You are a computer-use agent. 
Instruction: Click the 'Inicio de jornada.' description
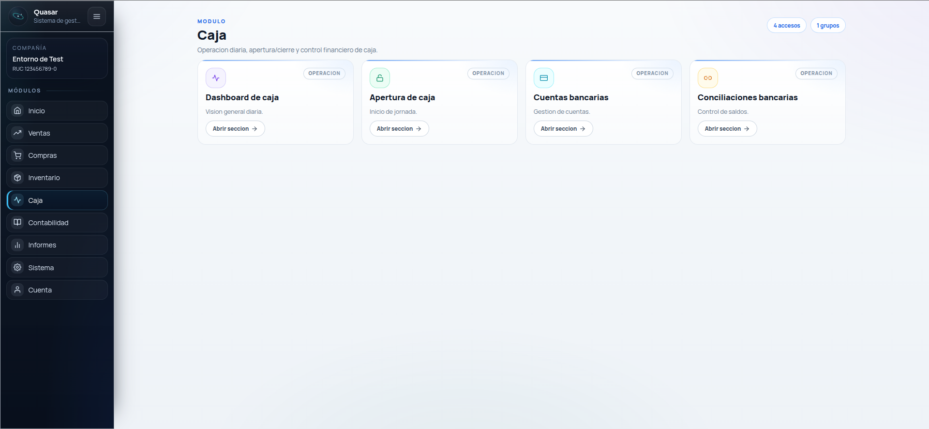click(x=393, y=112)
